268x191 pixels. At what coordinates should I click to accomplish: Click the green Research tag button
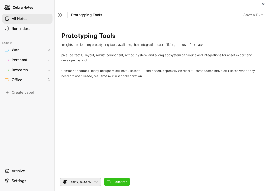click(x=117, y=182)
